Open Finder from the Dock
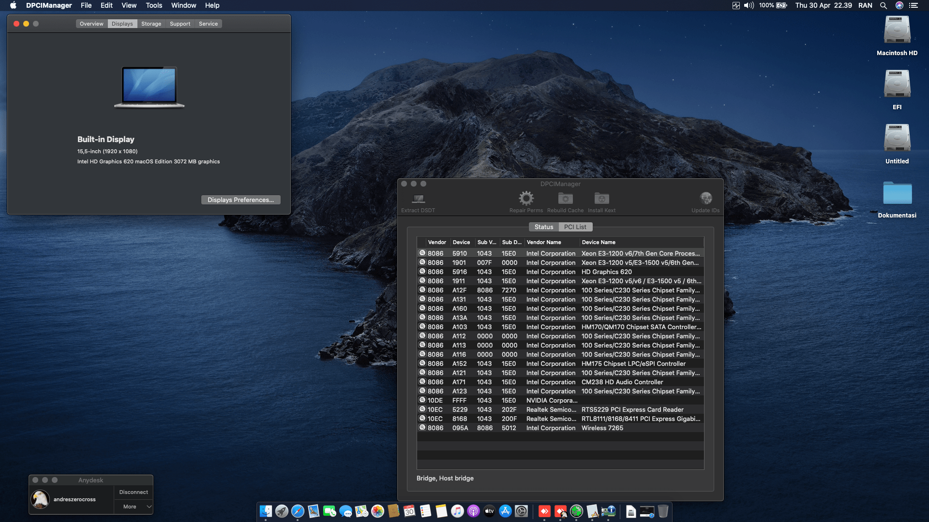The image size is (929, 522). coord(266,511)
